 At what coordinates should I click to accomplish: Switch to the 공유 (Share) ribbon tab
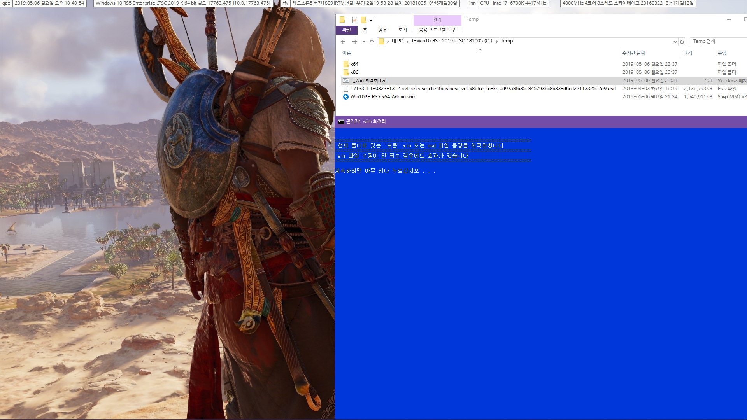pos(382,30)
